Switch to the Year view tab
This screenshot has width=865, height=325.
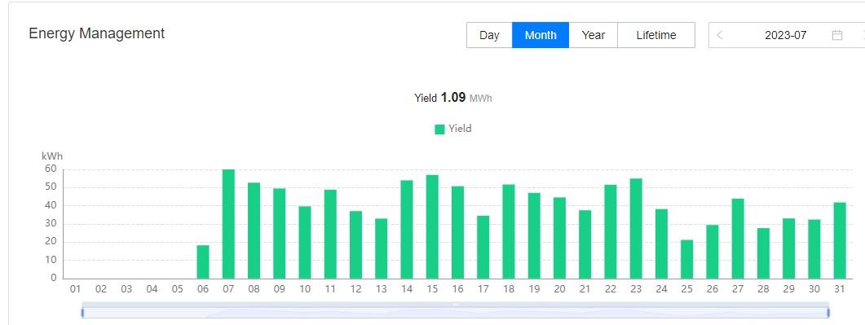tap(593, 35)
